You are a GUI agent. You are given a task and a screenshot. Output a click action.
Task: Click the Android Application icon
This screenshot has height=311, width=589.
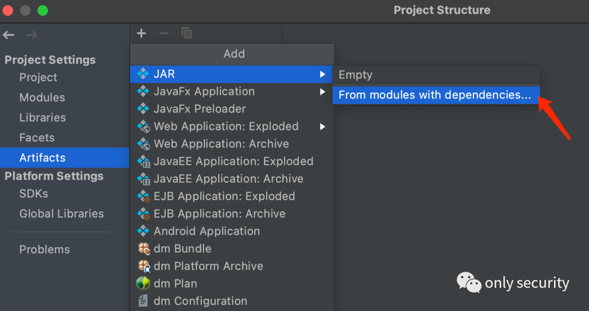point(143,231)
